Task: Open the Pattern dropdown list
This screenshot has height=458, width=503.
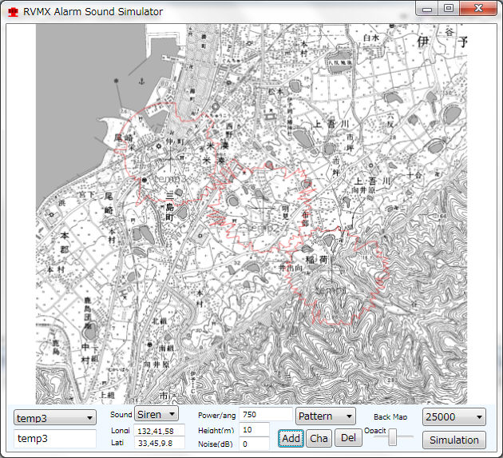Action: (x=325, y=416)
